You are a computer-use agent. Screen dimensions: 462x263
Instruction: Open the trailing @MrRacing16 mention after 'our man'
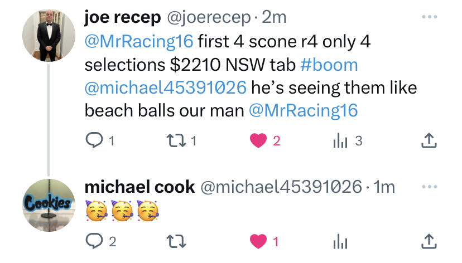tap(304, 111)
